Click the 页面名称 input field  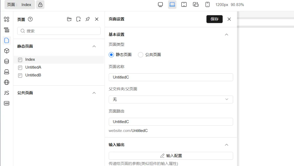tap(171, 77)
